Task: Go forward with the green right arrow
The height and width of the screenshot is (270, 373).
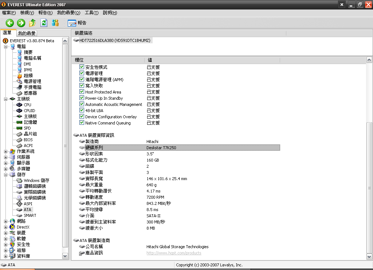Action: click(21, 23)
